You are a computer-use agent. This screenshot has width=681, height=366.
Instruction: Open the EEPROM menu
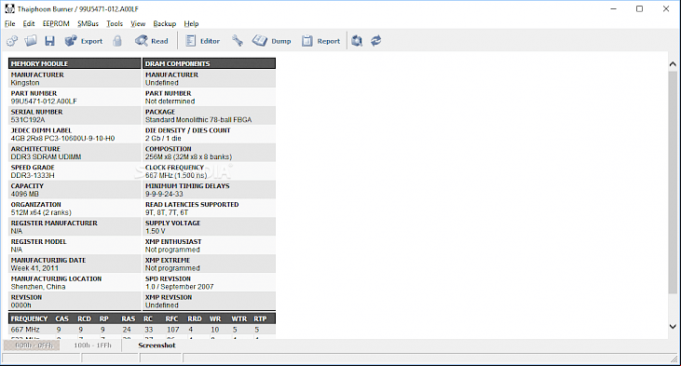56,24
